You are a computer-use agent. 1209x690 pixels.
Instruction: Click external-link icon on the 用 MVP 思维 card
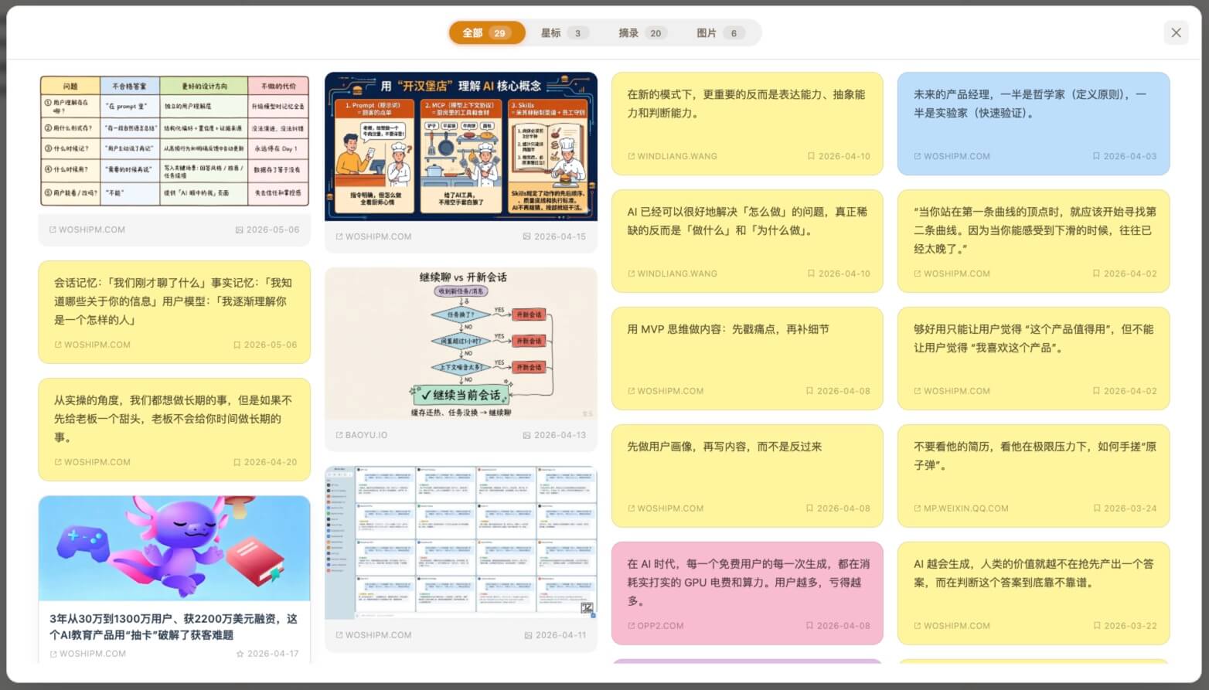click(x=632, y=391)
